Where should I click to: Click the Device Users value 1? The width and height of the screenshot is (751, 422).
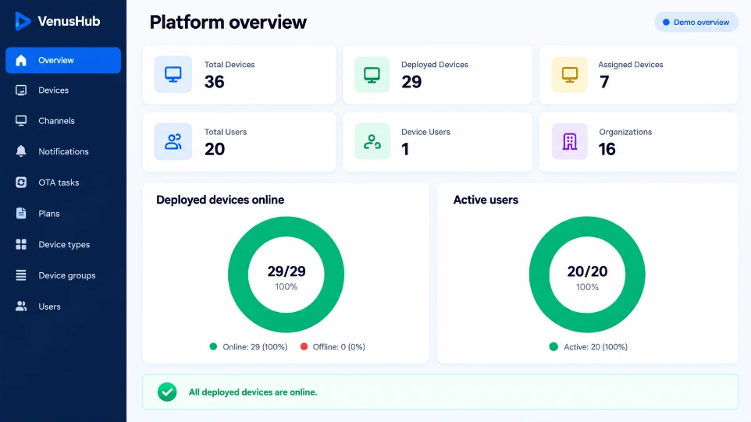click(x=405, y=149)
